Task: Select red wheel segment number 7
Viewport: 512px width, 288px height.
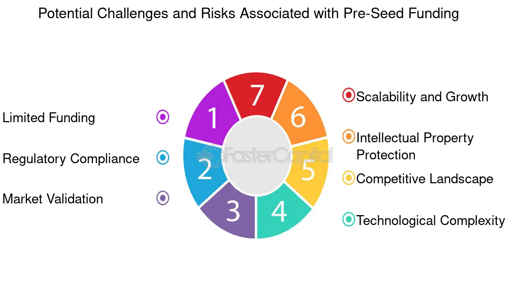Action: (256, 95)
